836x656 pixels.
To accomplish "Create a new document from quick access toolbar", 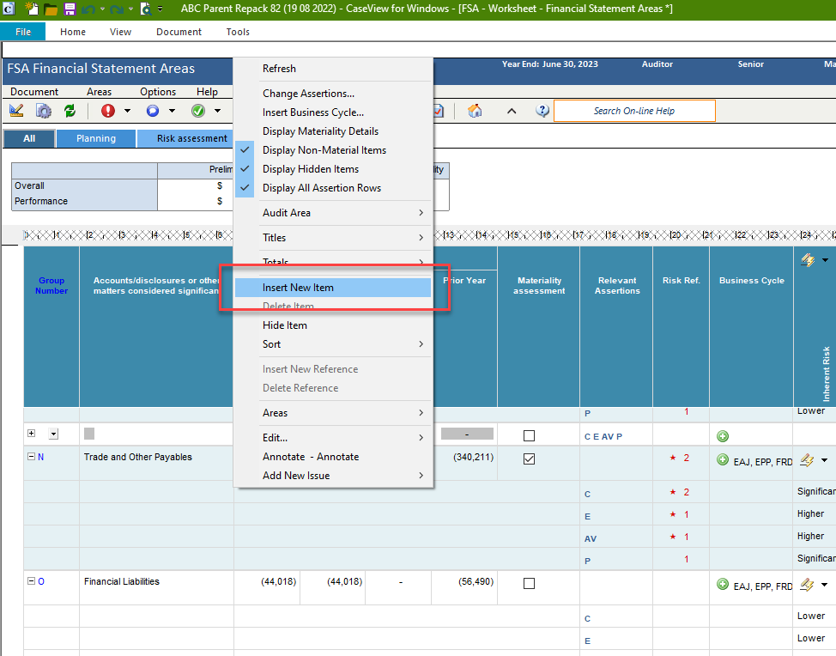I will (x=32, y=9).
